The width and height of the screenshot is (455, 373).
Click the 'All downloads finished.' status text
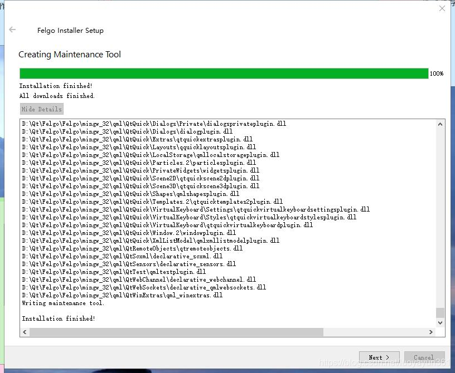[x=57, y=96]
